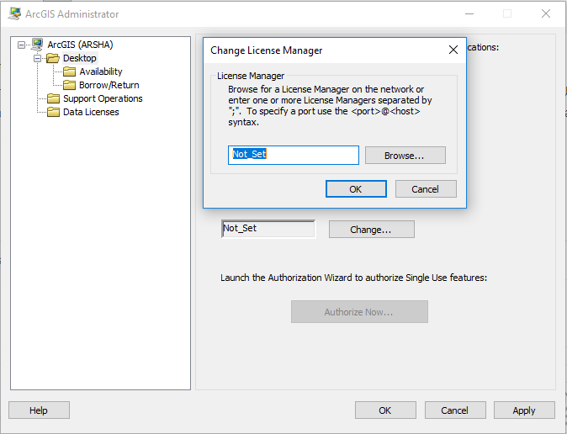Open Help in ArcGIS Administrator
The height and width of the screenshot is (434, 567).
pos(39,410)
